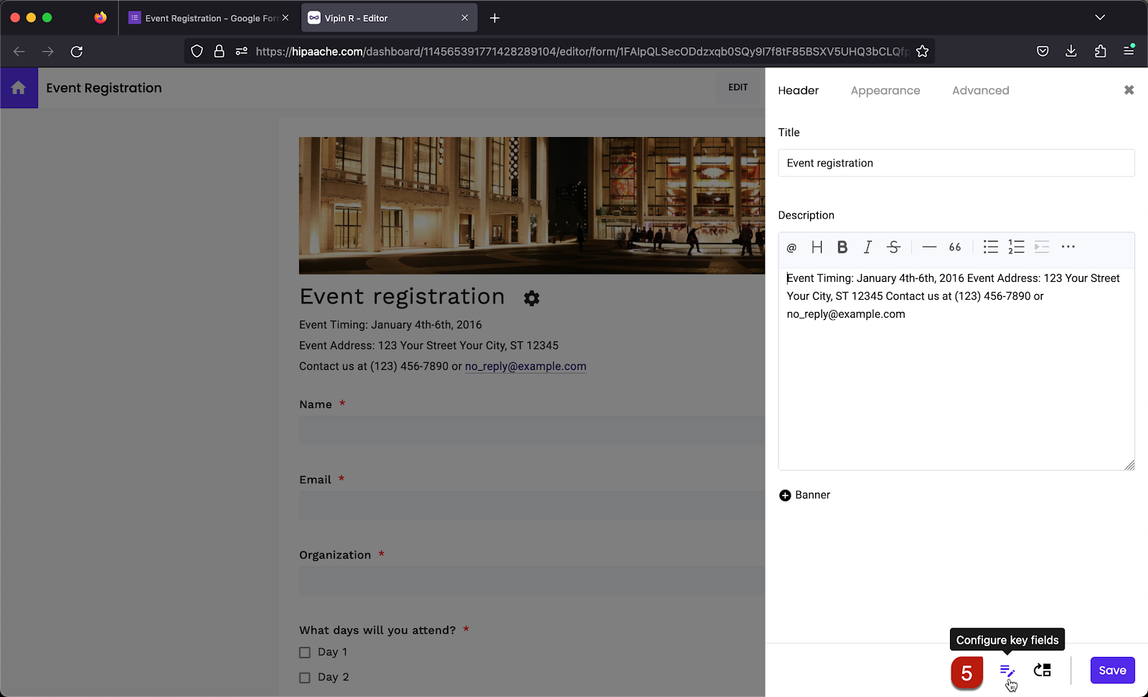Click the gear icon beside Event registration heading

[x=531, y=298]
